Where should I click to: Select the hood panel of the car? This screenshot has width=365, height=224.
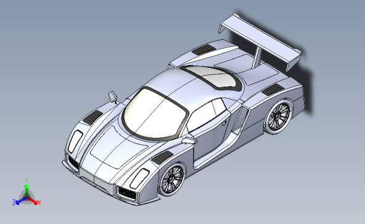(x=119, y=147)
